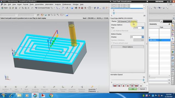Click the Number of Motions field
This screenshot has height=98, width=175.
[x=139, y=40]
